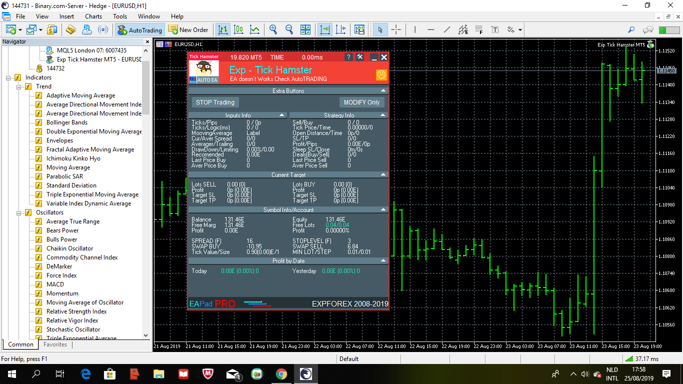
Task: Close the Navigator panel
Action: (x=147, y=41)
